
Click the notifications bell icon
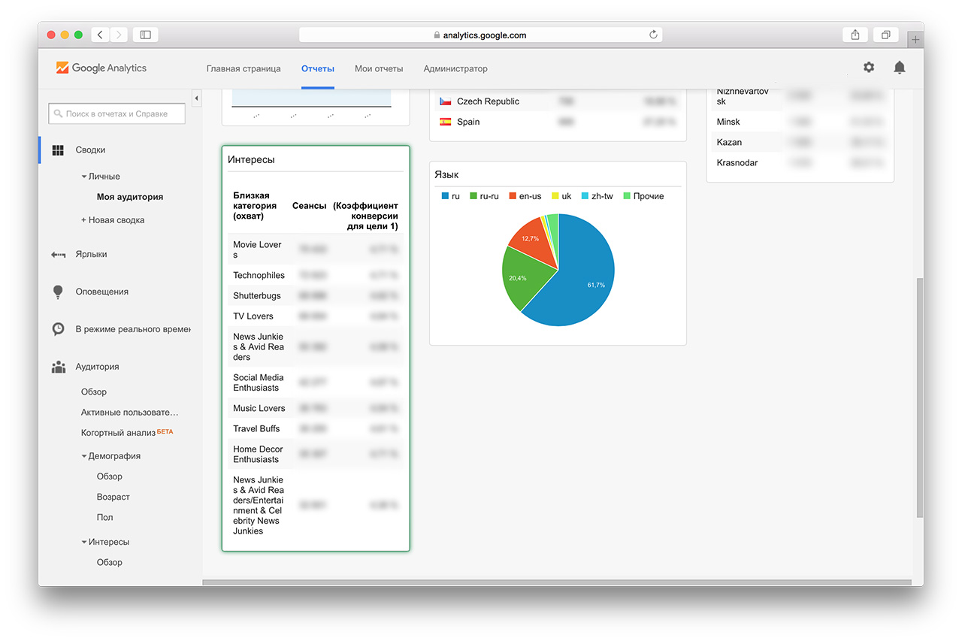[x=899, y=68]
